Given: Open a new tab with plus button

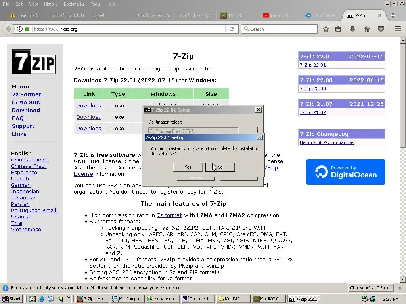Looking at the screenshot, I should (x=393, y=15).
